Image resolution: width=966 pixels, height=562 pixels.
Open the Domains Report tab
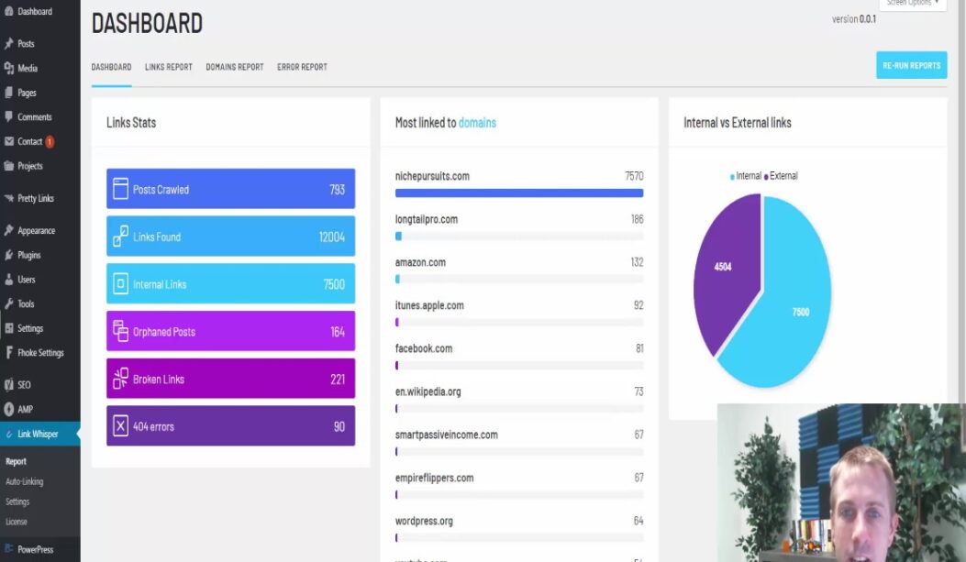click(235, 67)
